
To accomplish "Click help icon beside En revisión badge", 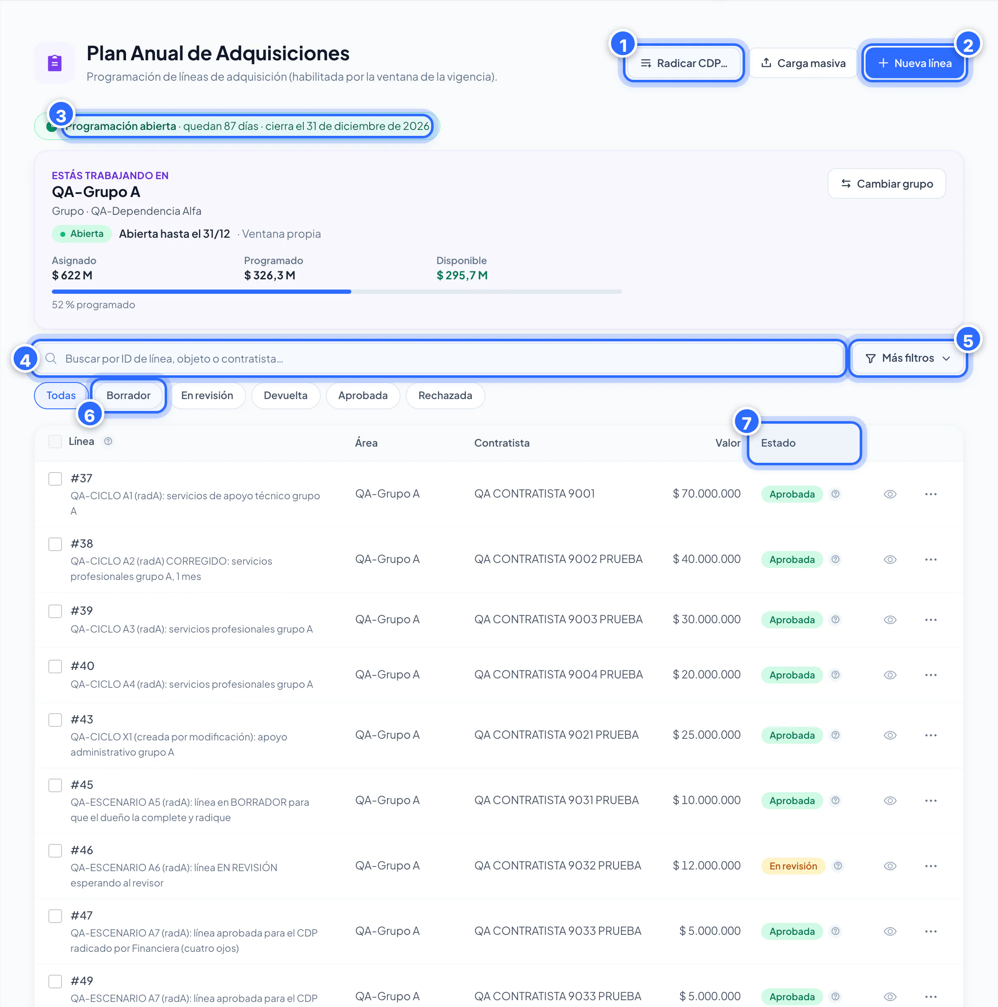I will point(838,866).
